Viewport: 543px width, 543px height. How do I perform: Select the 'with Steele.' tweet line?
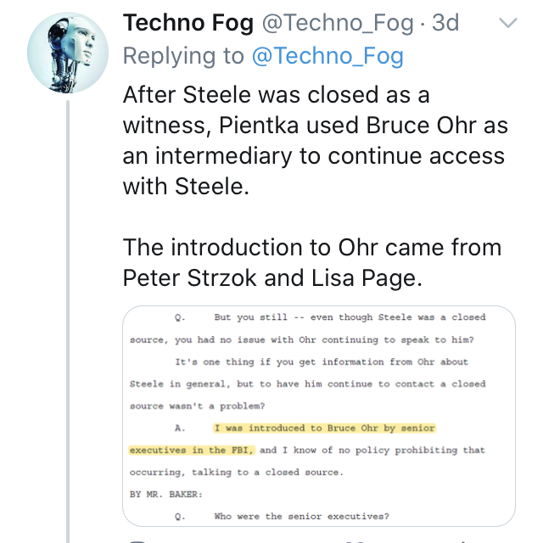(x=186, y=187)
